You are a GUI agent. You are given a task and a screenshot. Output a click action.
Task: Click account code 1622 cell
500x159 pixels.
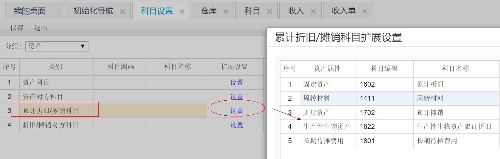[385, 127]
